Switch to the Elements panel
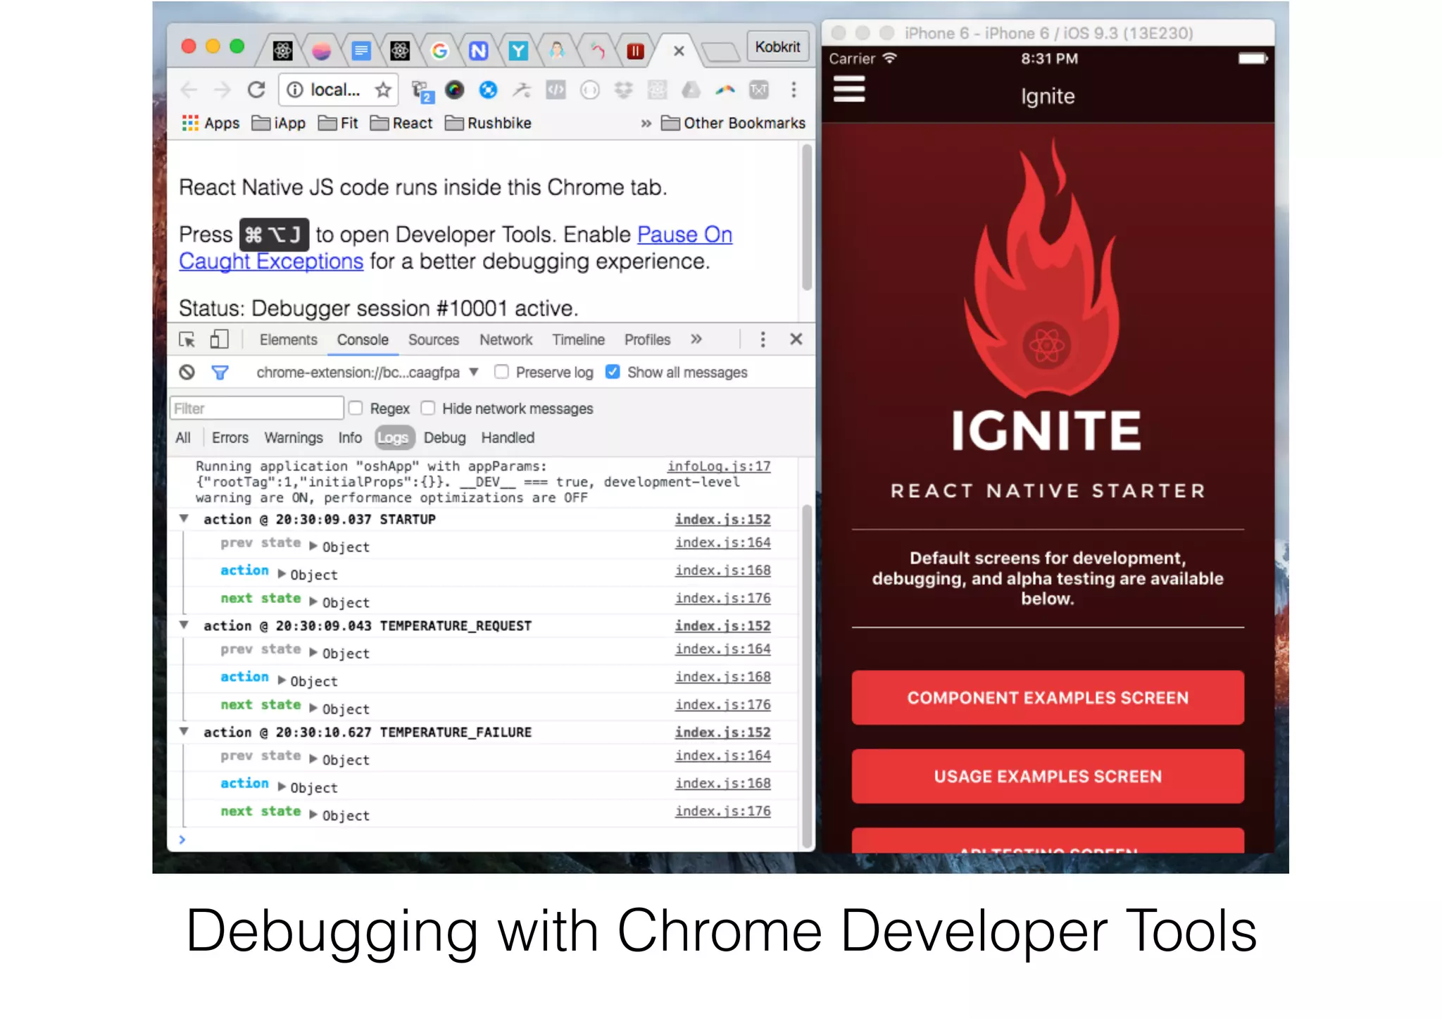Screen dimensions: 1442x1019 (288, 339)
